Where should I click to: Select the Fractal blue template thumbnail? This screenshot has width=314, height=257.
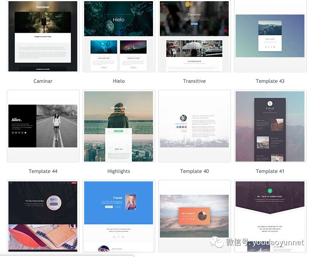tap(119, 216)
